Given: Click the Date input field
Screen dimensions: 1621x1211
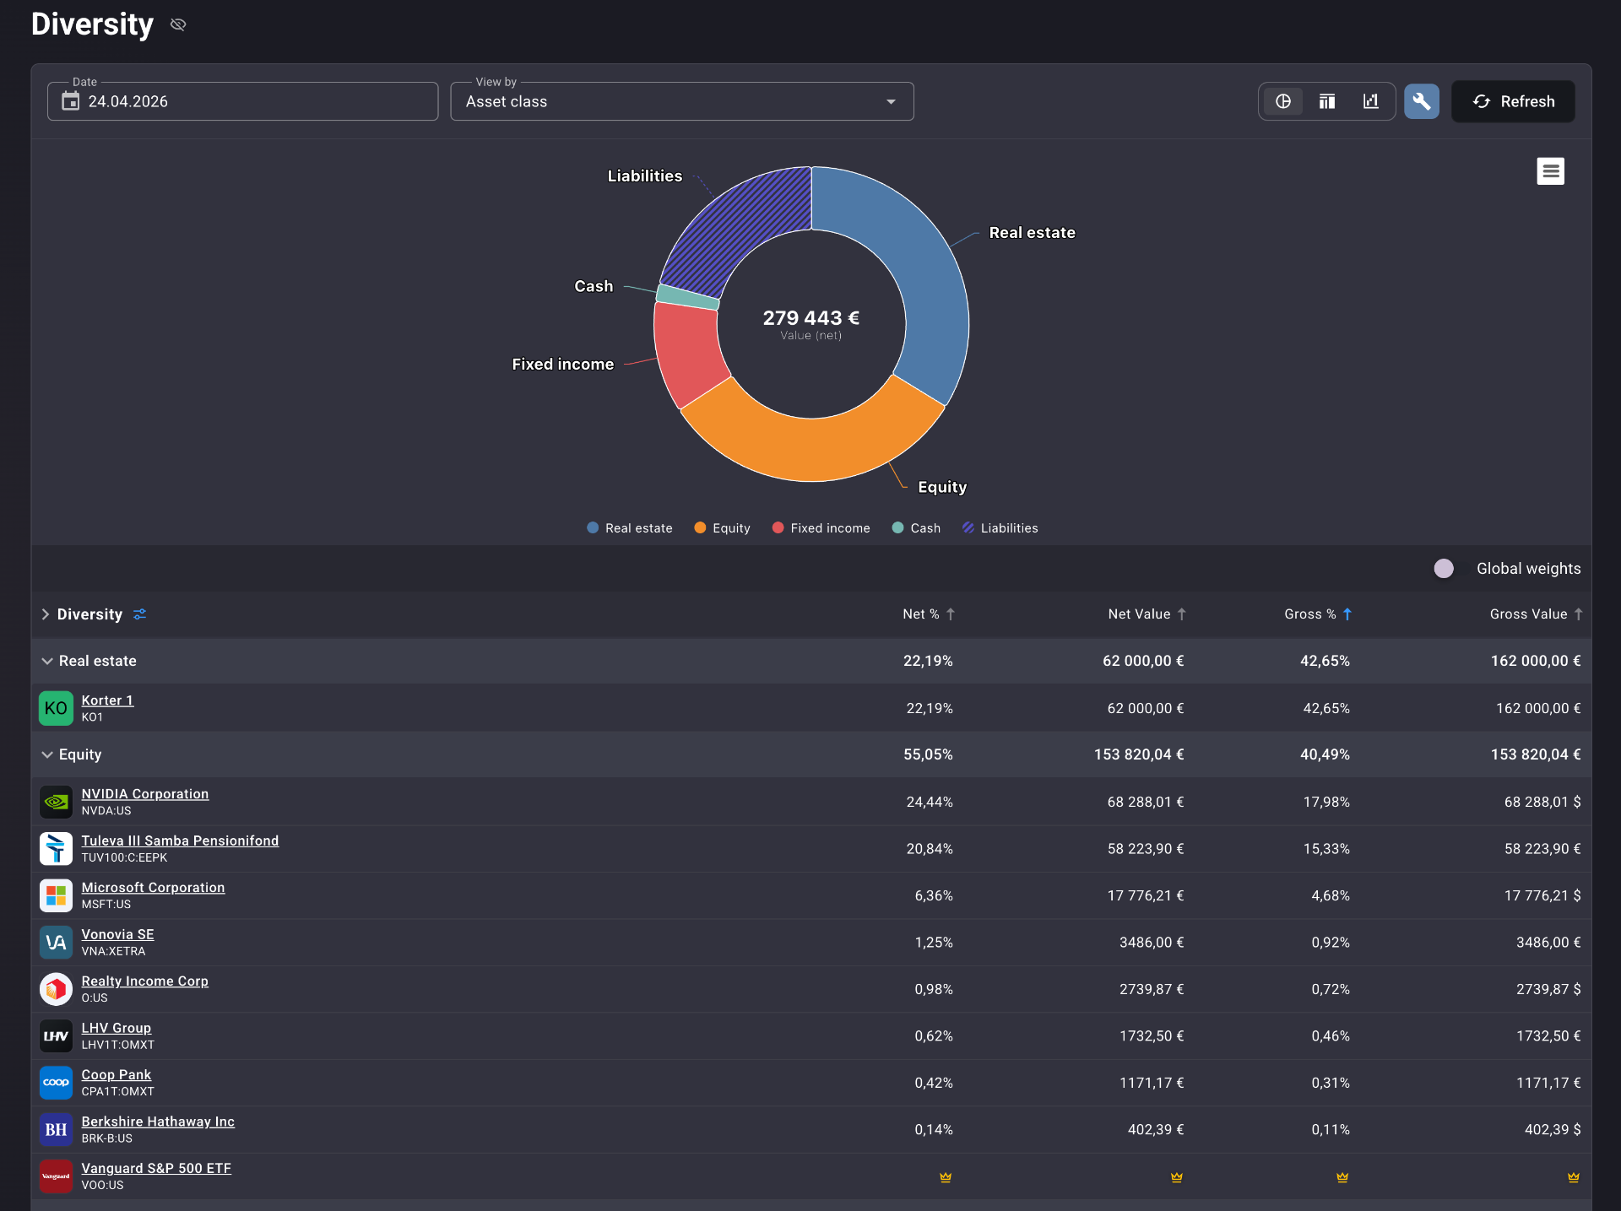Looking at the screenshot, I should [x=243, y=101].
